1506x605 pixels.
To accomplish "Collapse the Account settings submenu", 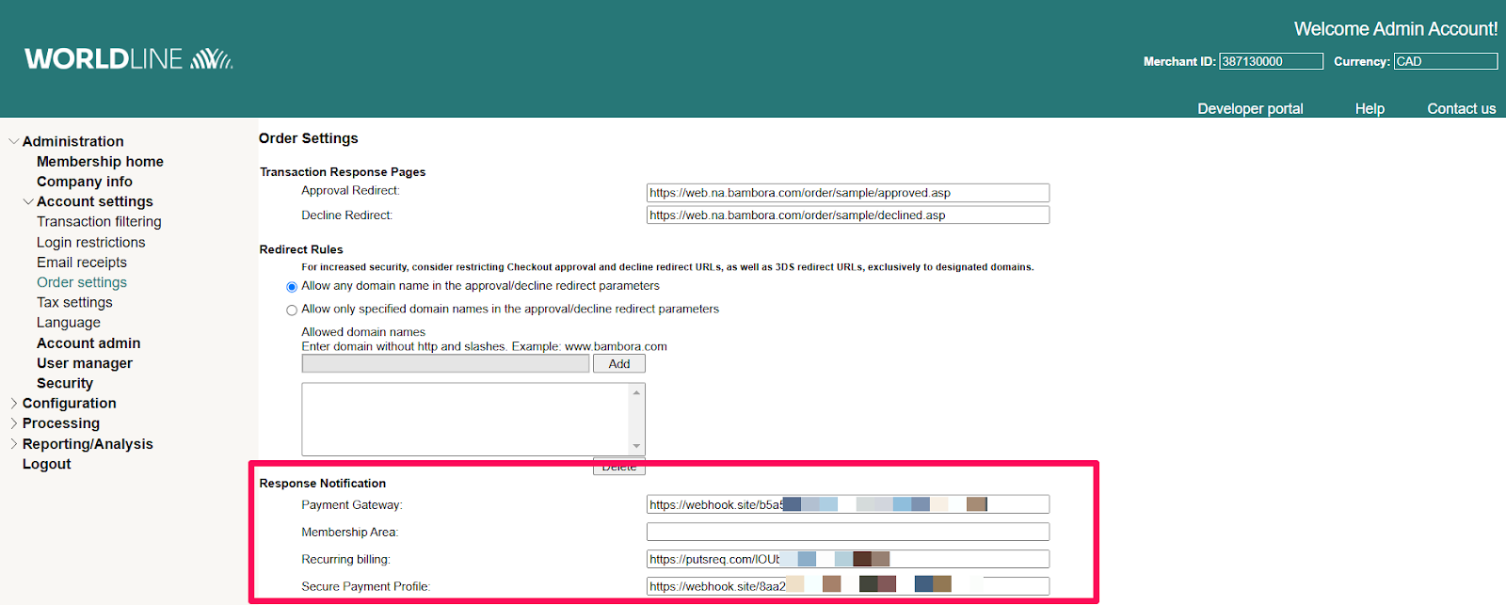I will (x=28, y=201).
